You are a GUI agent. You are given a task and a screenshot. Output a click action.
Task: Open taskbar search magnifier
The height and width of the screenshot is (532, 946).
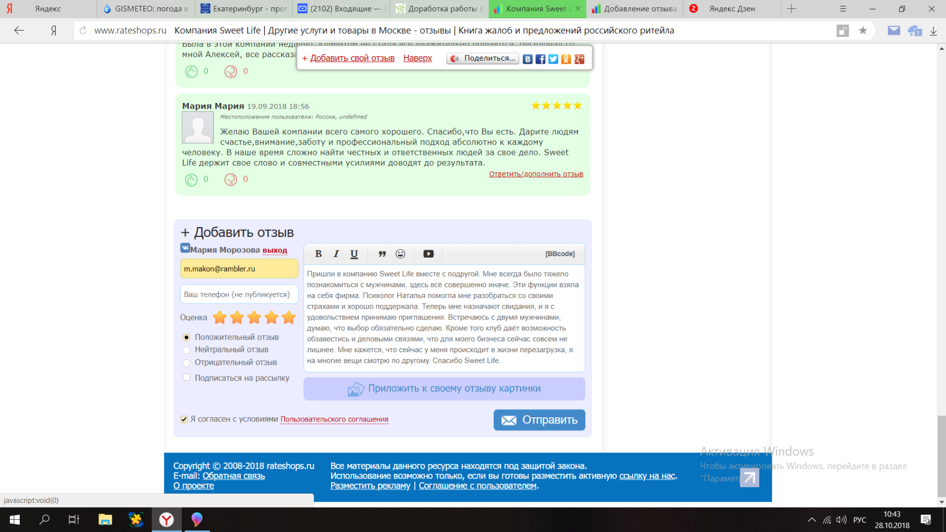point(45,520)
